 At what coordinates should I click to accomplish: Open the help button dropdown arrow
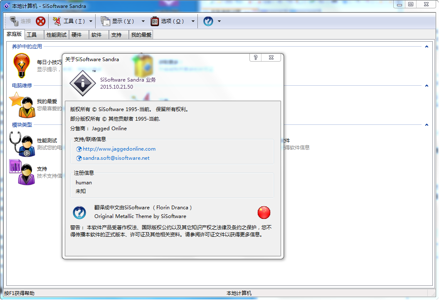(x=219, y=21)
